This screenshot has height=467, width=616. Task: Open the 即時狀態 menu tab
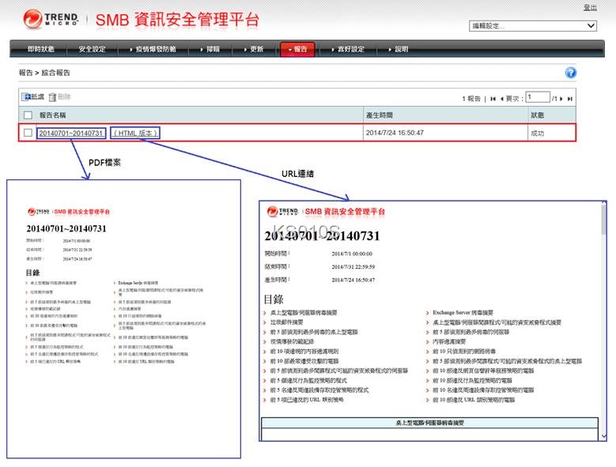[x=41, y=49]
